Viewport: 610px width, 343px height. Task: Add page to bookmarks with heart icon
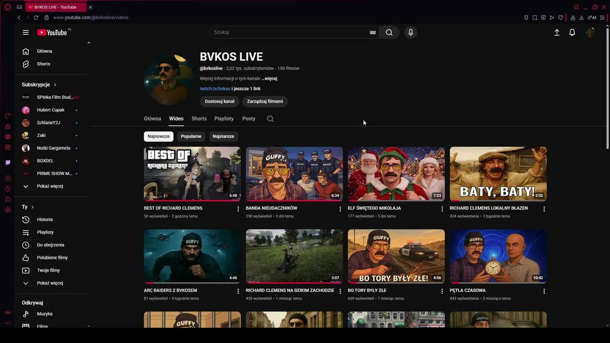[x=560, y=18]
